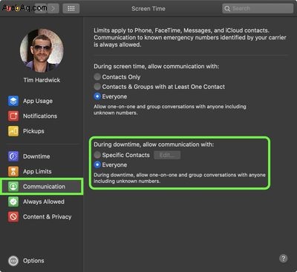Show all preferences grid button

point(71,9)
